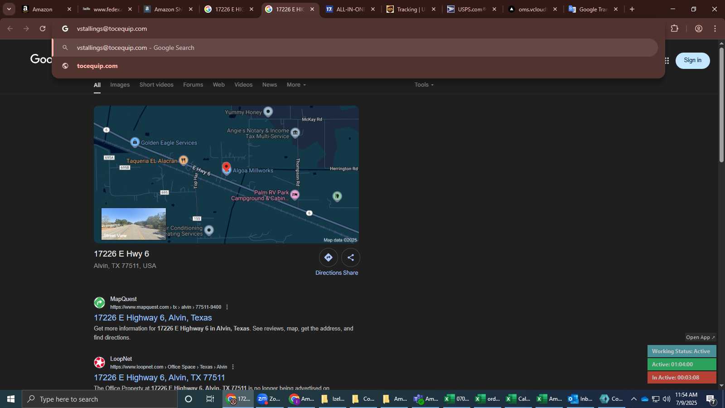This screenshot has width=725, height=408.
Task: Open a new browser tab with plus
Action: pyautogui.click(x=632, y=9)
